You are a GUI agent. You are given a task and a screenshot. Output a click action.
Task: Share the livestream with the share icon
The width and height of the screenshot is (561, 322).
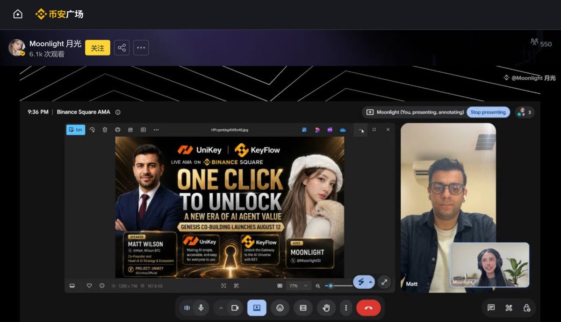coord(122,48)
